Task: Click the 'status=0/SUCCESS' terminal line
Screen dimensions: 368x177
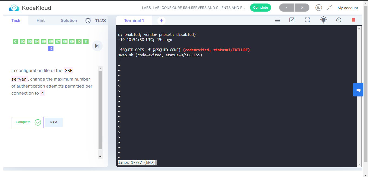Action: click(x=160, y=55)
